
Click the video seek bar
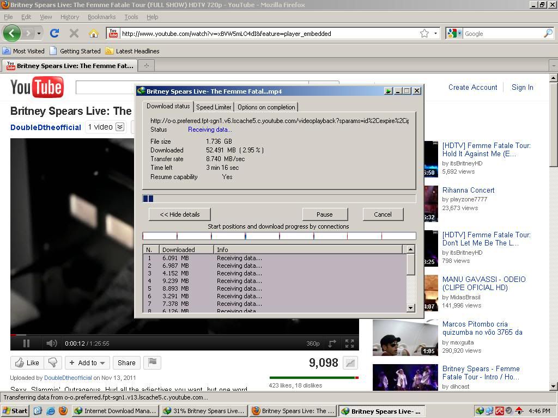(x=184, y=335)
